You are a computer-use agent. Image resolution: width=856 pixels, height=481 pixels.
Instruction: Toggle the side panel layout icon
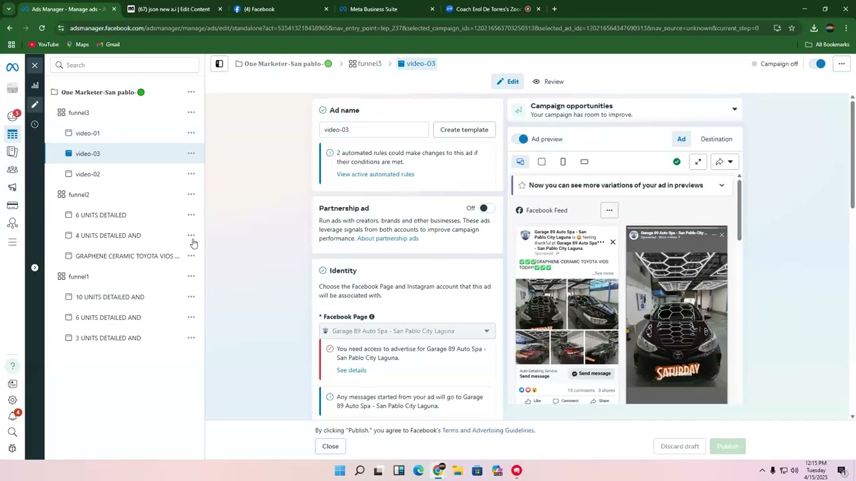(219, 63)
